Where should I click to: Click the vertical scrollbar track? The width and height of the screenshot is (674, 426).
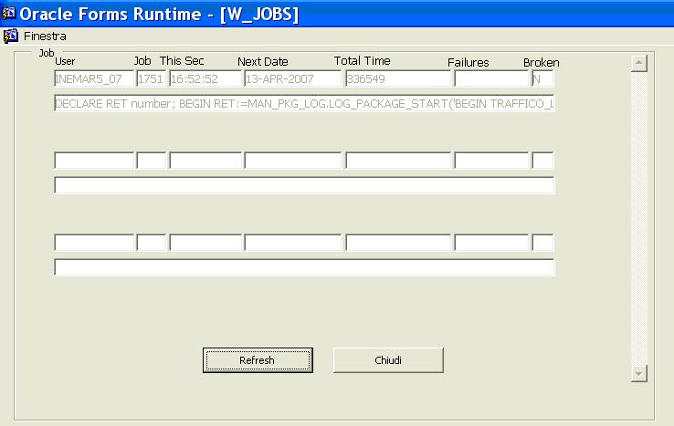[x=639, y=218]
